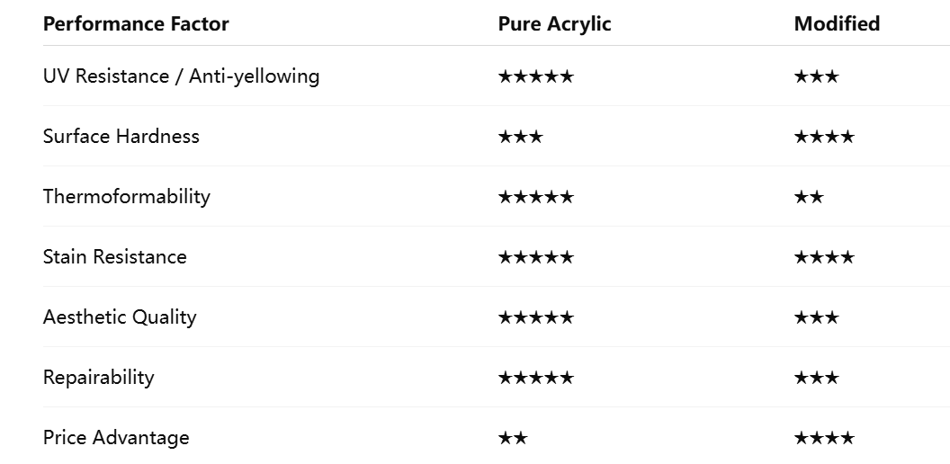Click the Performance Factor column header

point(136,24)
